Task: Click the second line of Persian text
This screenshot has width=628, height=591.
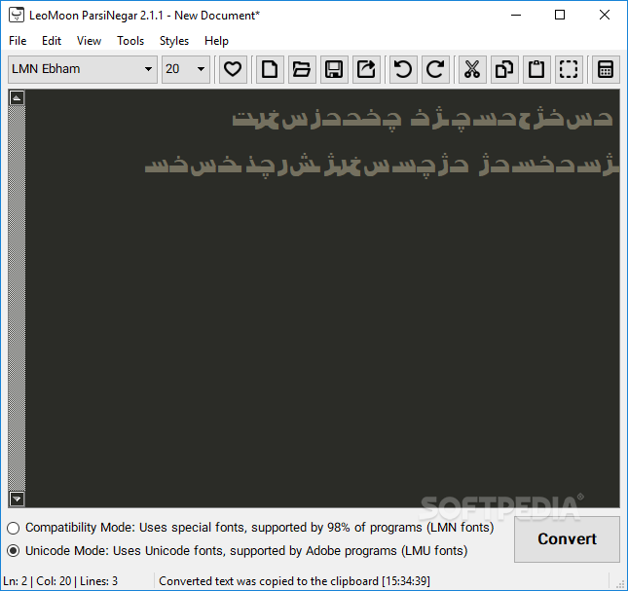Action: click(382, 165)
